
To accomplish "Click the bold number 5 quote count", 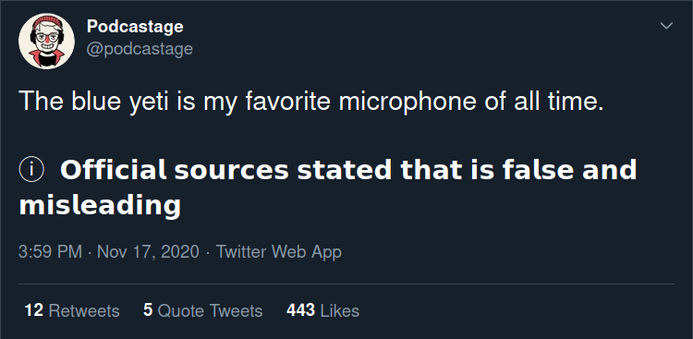I will (148, 310).
